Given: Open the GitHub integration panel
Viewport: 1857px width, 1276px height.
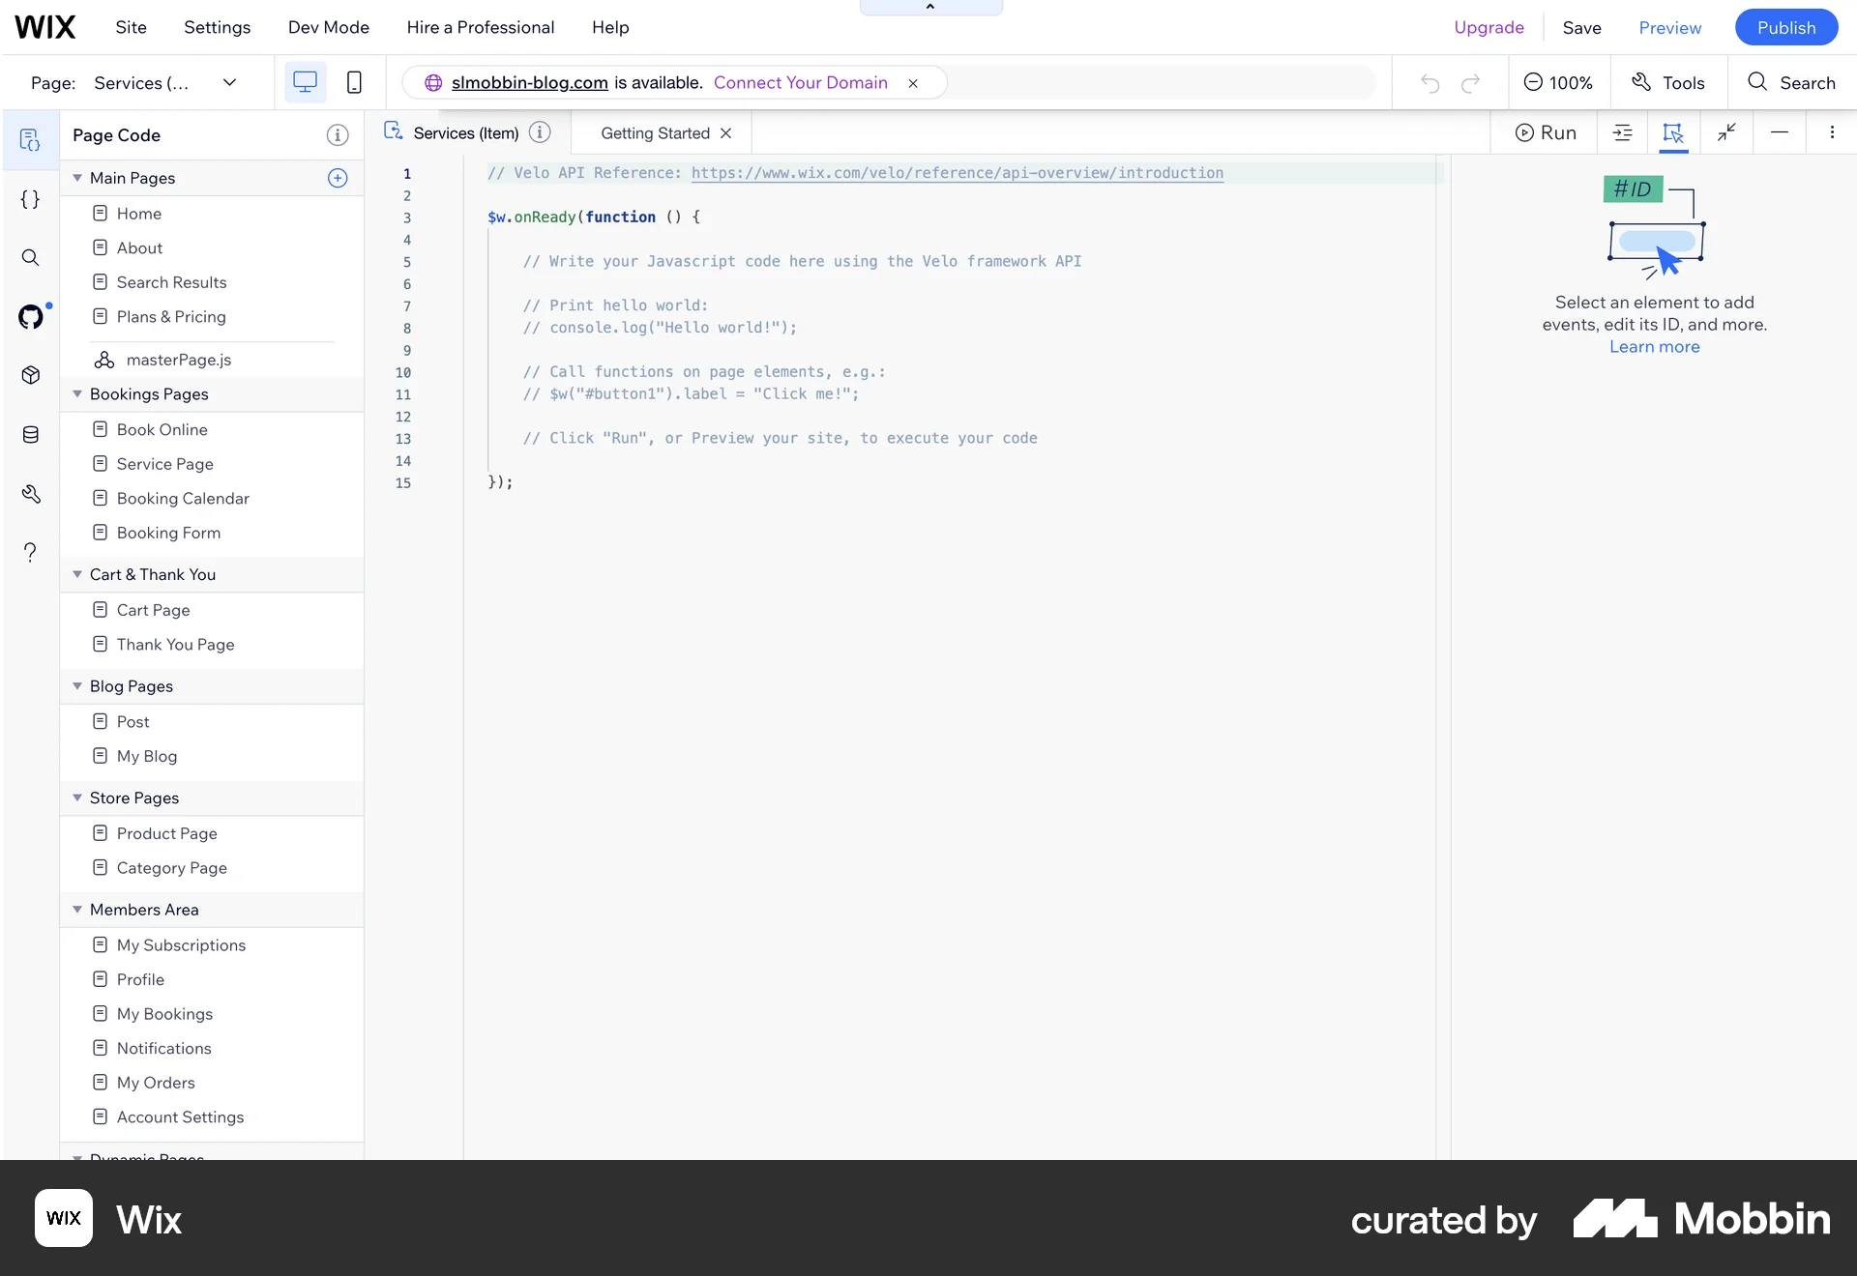Looking at the screenshot, I should coord(30,316).
